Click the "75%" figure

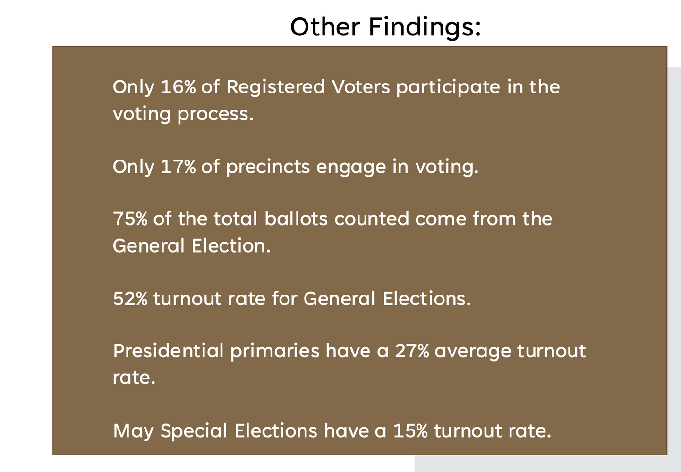(x=130, y=219)
